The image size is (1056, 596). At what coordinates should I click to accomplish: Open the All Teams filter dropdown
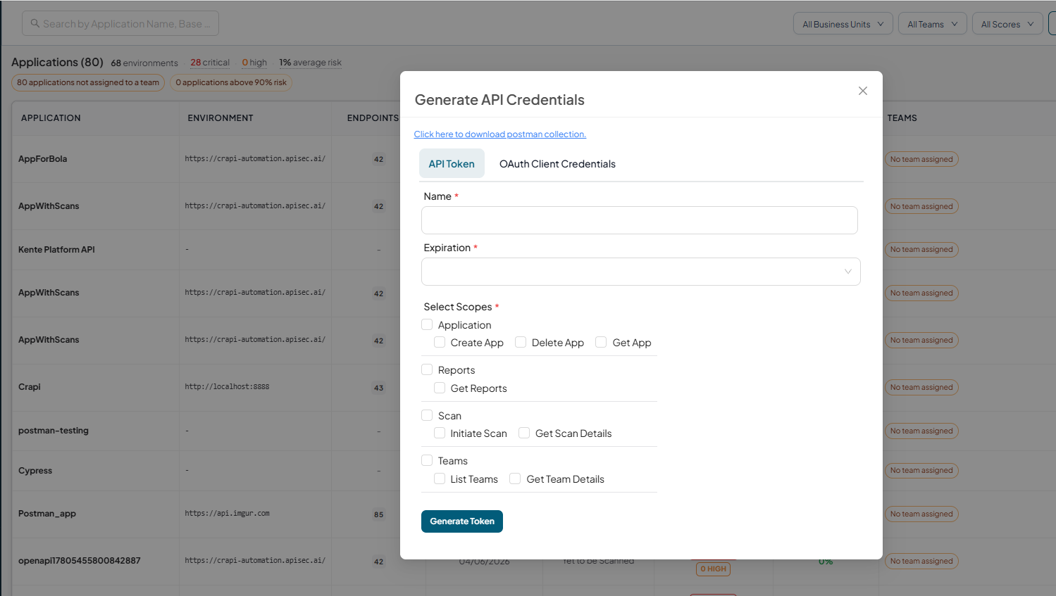click(x=932, y=24)
